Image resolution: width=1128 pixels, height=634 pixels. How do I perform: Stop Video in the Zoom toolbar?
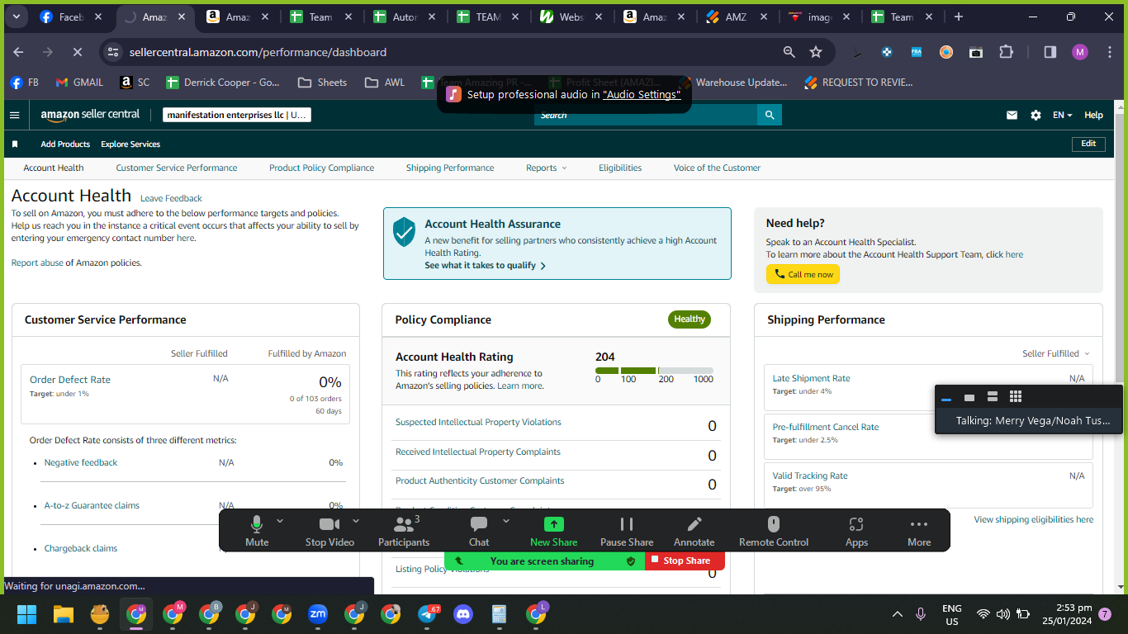[x=329, y=531]
